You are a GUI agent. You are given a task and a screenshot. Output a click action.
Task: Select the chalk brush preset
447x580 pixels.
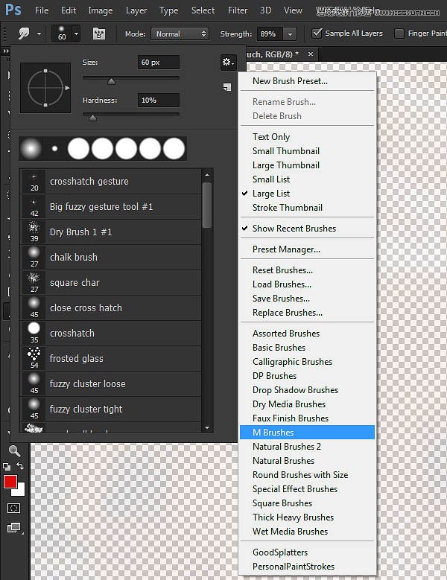111,257
